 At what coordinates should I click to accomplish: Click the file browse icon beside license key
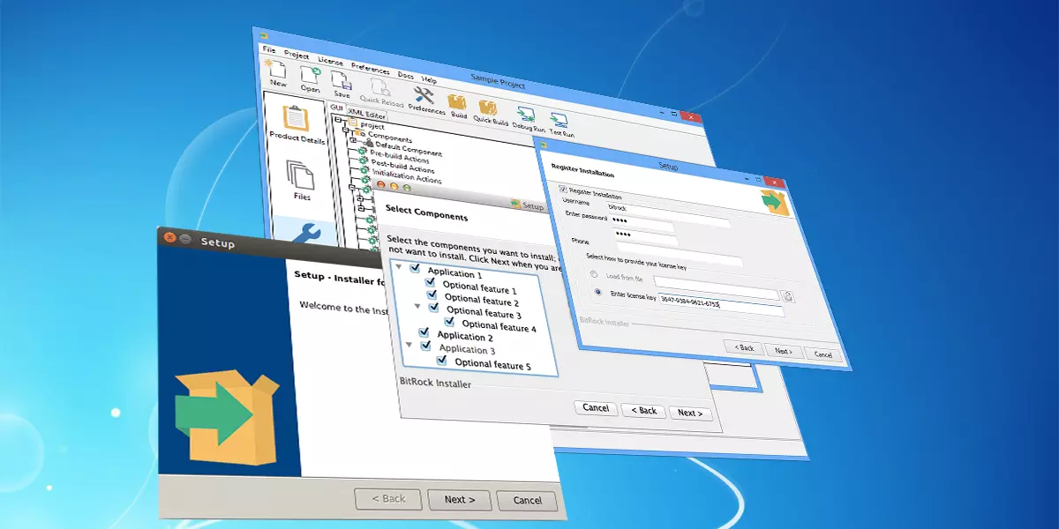coord(788,296)
